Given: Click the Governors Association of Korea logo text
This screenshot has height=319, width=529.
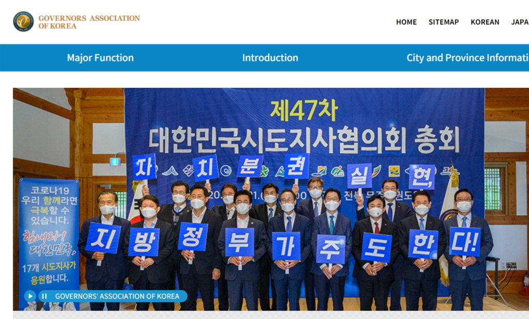Looking at the screenshot, I should [89, 22].
